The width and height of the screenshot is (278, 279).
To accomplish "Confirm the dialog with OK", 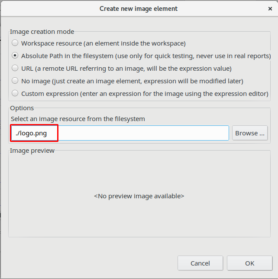I will click(x=249, y=263).
